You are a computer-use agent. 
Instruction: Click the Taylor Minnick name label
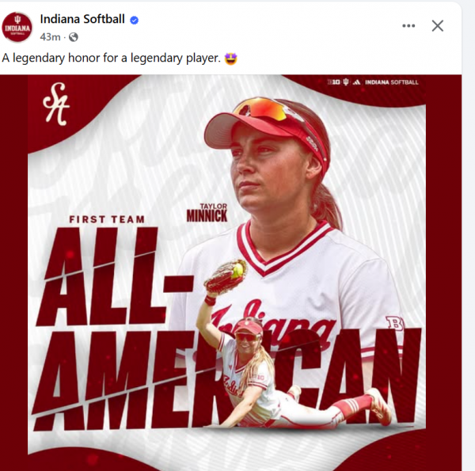coord(207,213)
